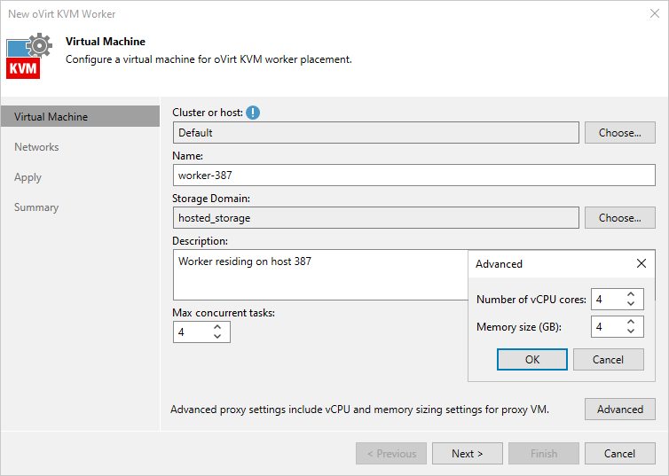Click the KVM worker icon in header
The height and width of the screenshot is (476, 669).
pos(24,56)
